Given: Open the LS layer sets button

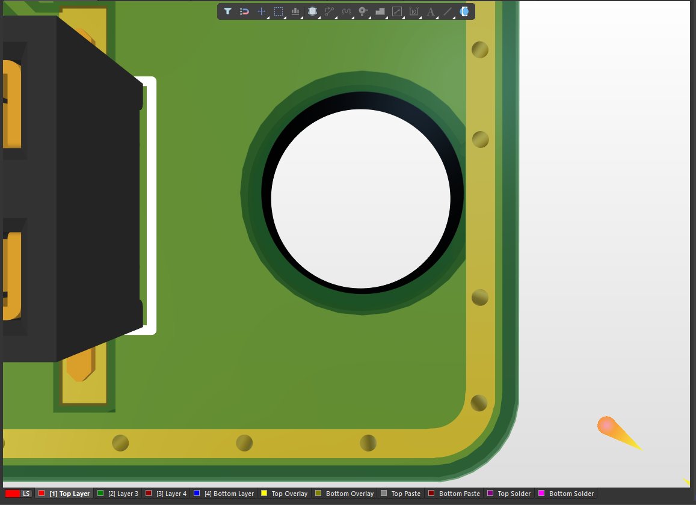Looking at the screenshot, I should pyautogui.click(x=26, y=494).
